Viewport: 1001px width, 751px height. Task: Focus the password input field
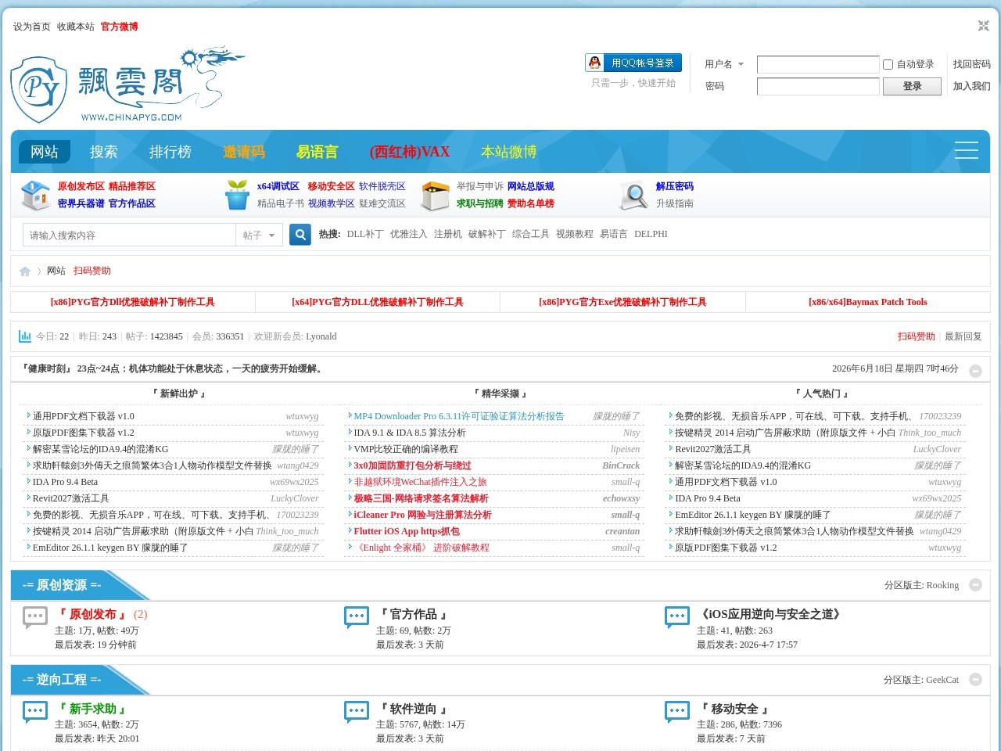coord(818,86)
